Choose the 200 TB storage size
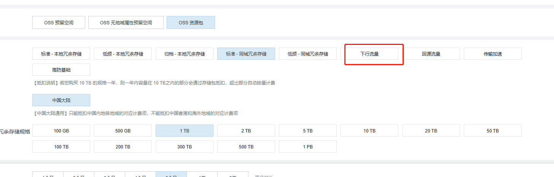Image resolution: width=554 pixels, height=177 pixels. (123, 147)
